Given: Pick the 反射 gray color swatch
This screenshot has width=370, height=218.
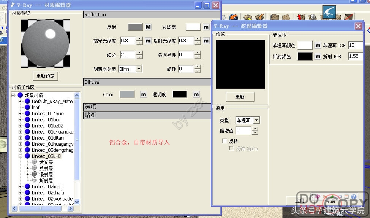Looking at the screenshot, I should pos(135,27).
